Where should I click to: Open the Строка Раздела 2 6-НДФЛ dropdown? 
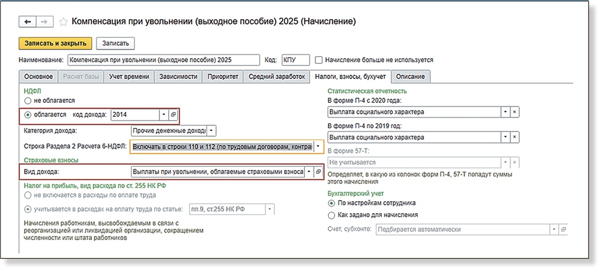(x=318, y=147)
